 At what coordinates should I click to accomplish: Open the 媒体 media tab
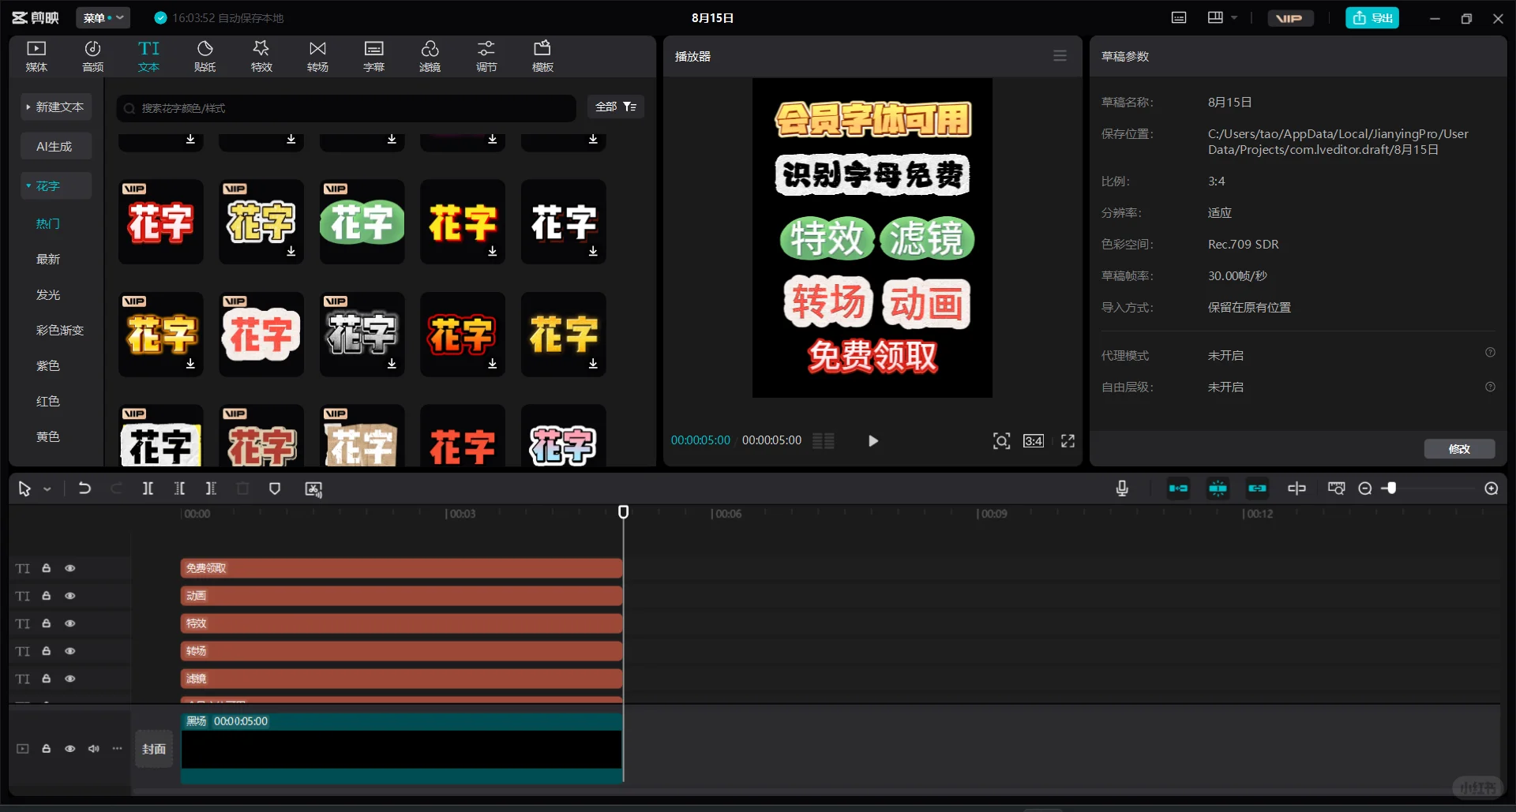pos(36,56)
